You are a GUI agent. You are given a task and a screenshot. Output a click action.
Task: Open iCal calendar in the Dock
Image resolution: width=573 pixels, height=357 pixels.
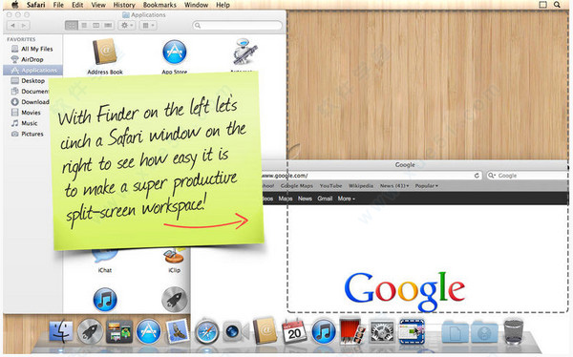pyautogui.click(x=294, y=331)
